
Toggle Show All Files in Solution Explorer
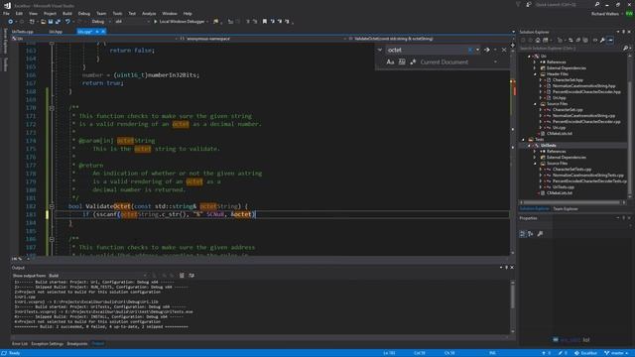coord(585,40)
